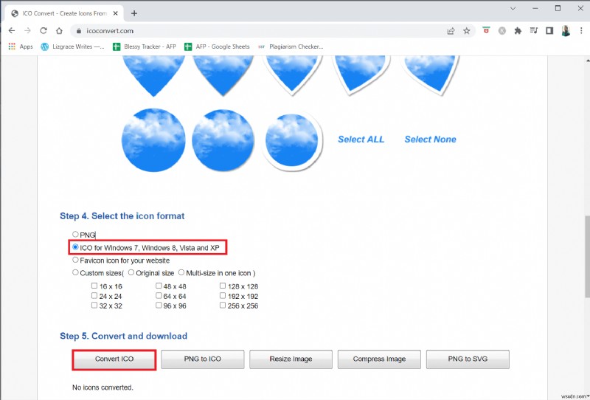Close the ICO Convert tab
The width and height of the screenshot is (590, 400).
(116, 13)
